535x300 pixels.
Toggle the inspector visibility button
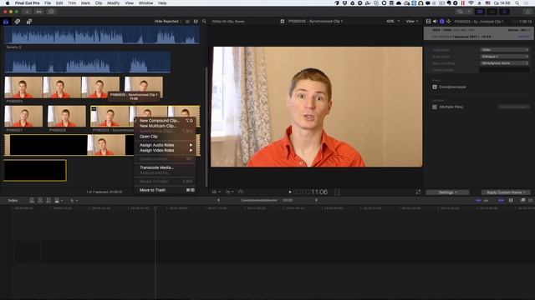click(x=504, y=12)
